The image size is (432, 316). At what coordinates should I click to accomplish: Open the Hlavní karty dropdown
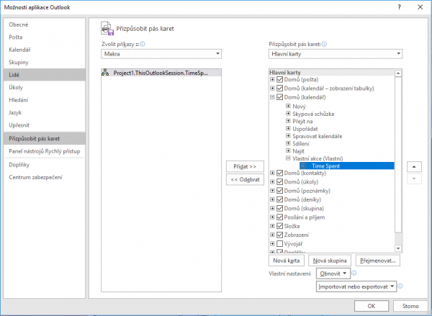[336, 54]
